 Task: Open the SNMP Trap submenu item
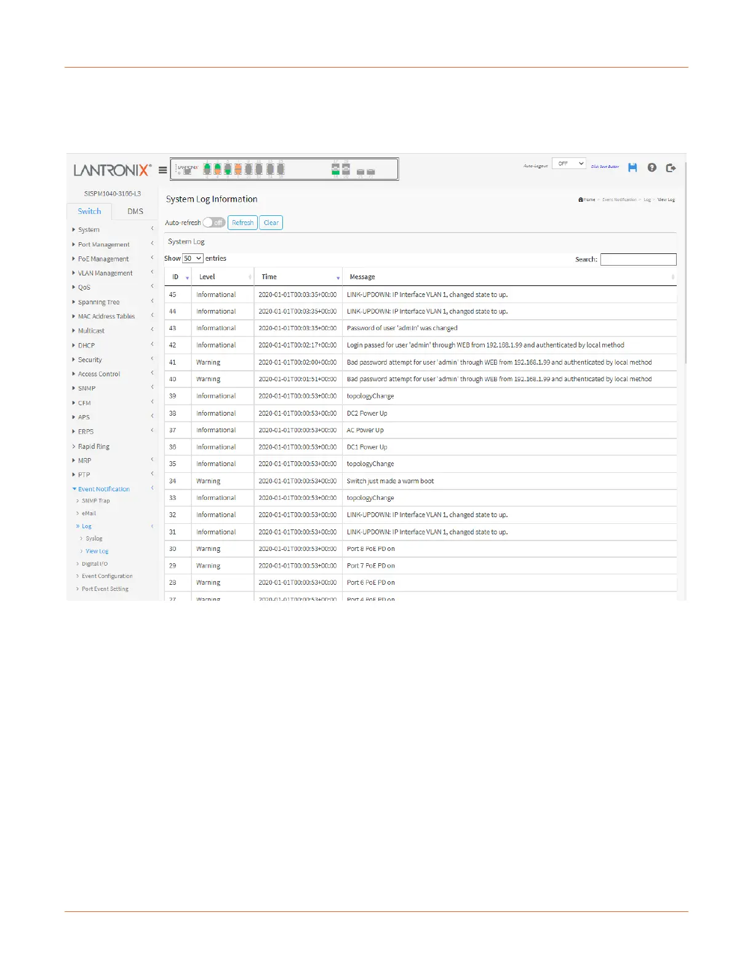pos(95,501)
